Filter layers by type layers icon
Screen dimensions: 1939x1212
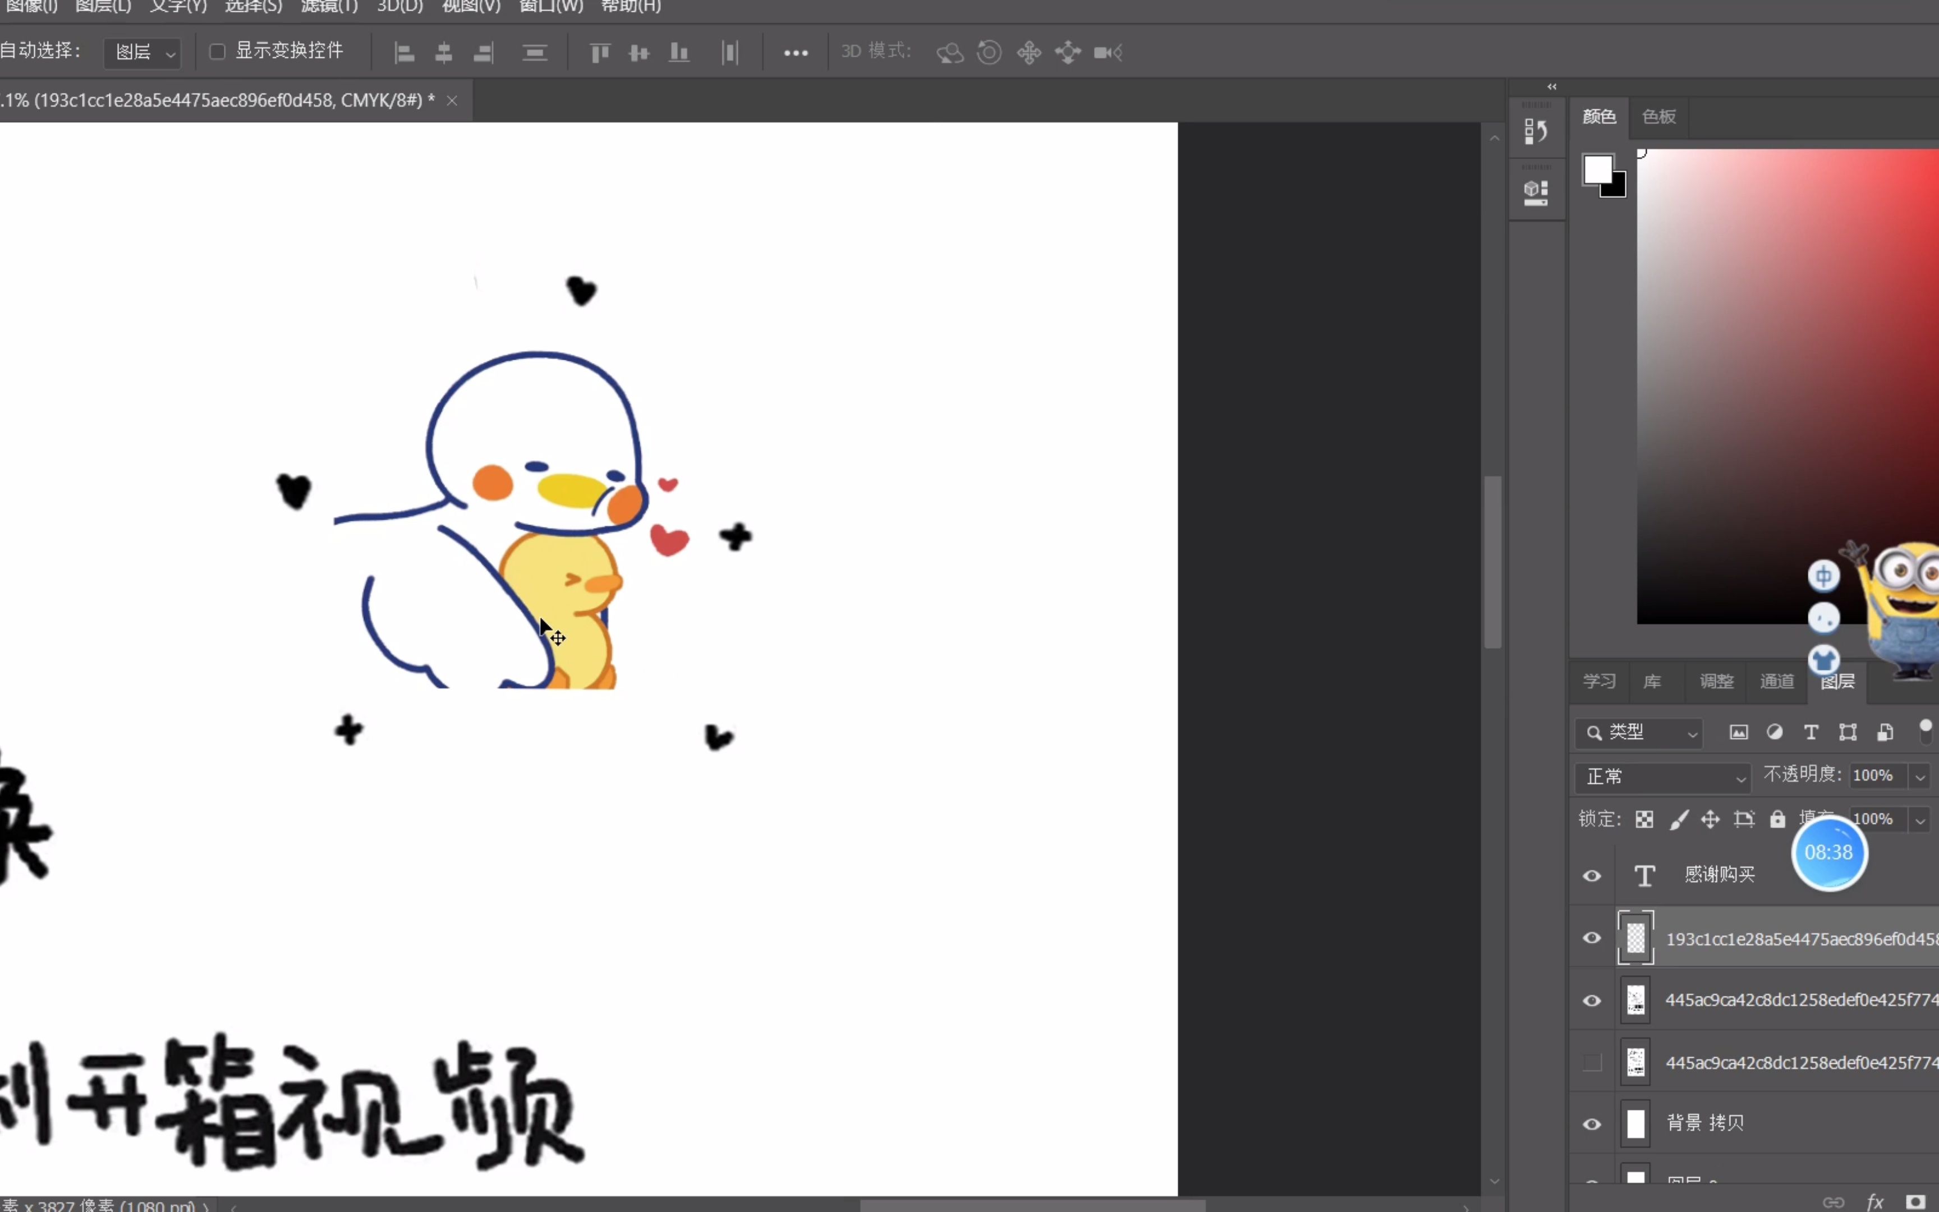point(1811,732)
